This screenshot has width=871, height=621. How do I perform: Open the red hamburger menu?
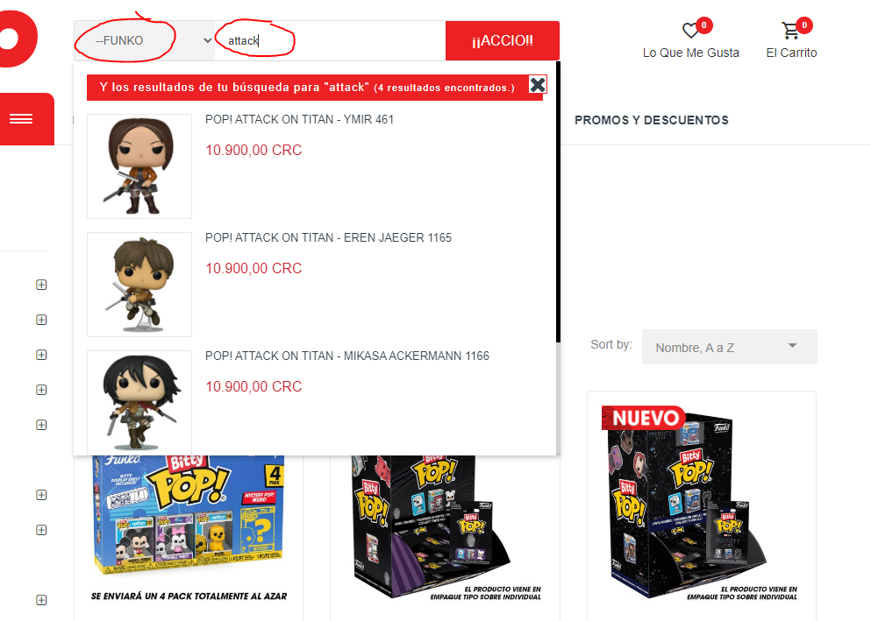(x=21, y=118)
